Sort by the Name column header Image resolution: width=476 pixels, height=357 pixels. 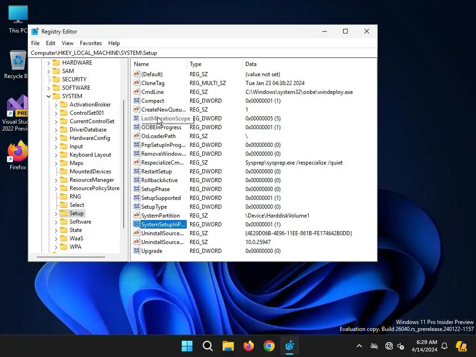pyautogui.click(x=159, y=64)
